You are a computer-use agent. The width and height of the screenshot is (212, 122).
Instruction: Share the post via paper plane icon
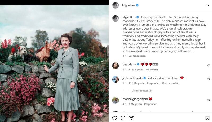pyautogui.click(x=131, y=118)
